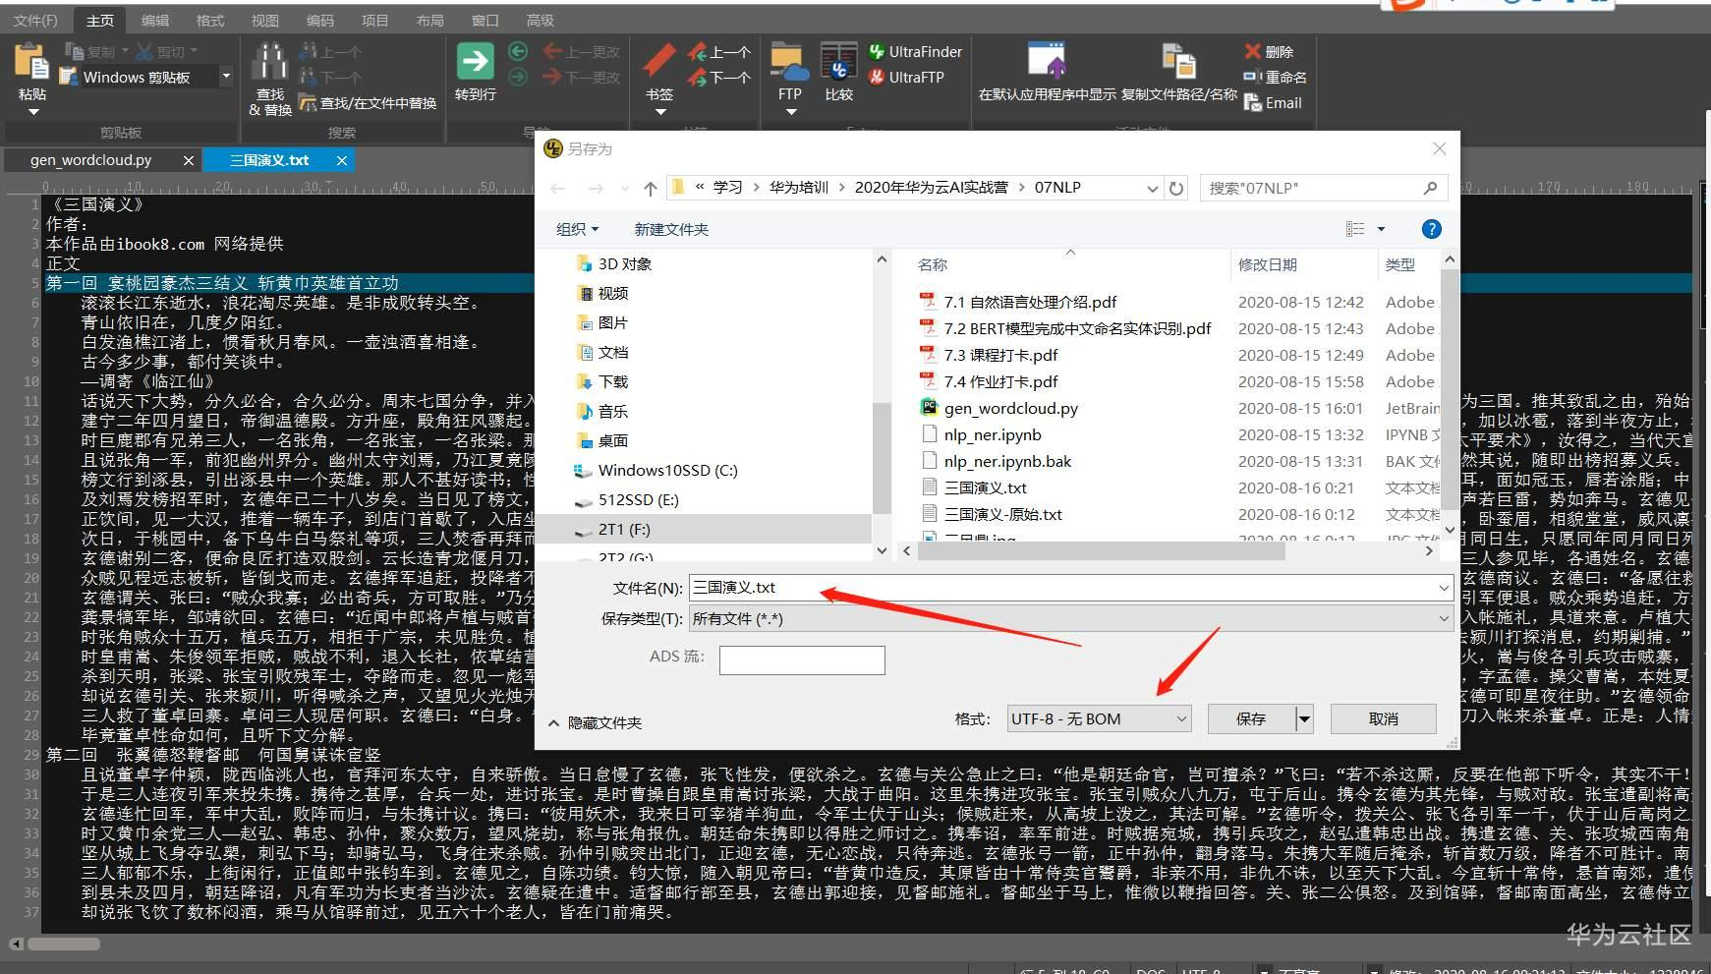Click 华为培训 in the breadcrumb path
Screen dimensions: 1711x974
(799, 188)
